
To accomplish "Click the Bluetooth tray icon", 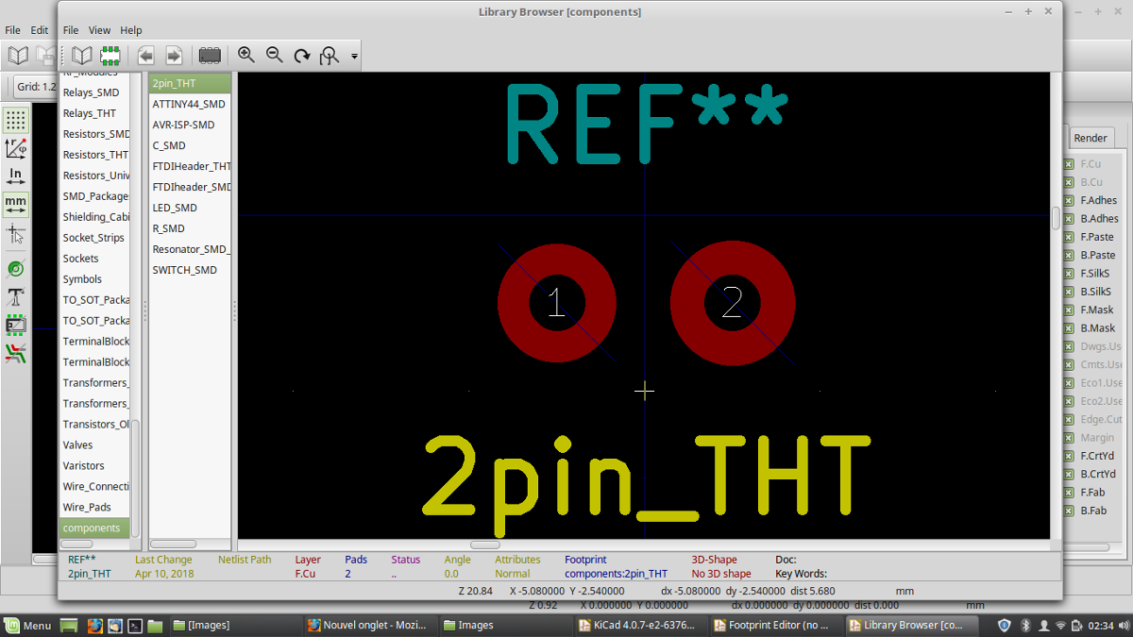I will pyautogui.click(x=1025, y=625).
